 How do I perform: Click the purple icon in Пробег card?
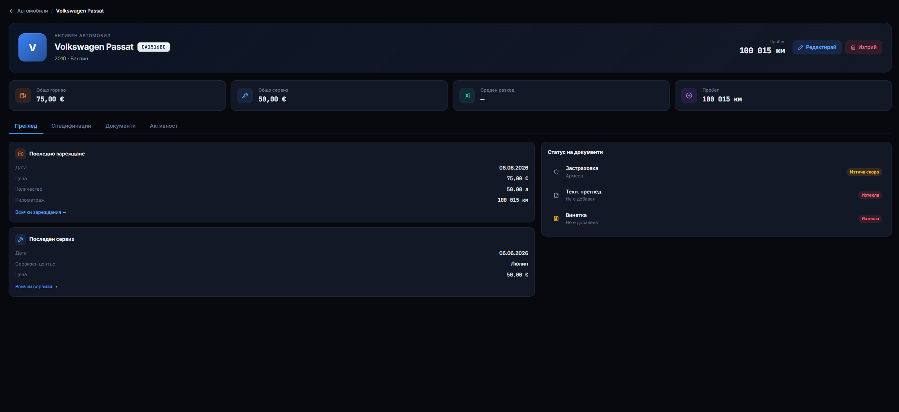point(689,96)
